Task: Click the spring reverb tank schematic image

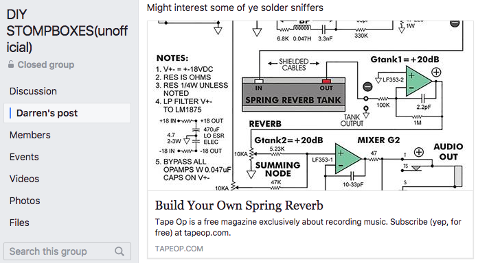Action: click(310, 105)
